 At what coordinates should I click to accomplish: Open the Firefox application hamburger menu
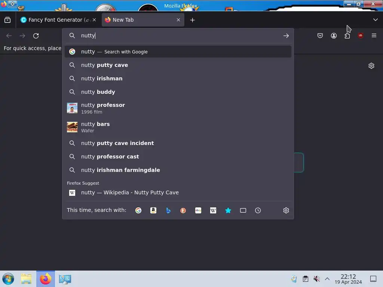374,36
